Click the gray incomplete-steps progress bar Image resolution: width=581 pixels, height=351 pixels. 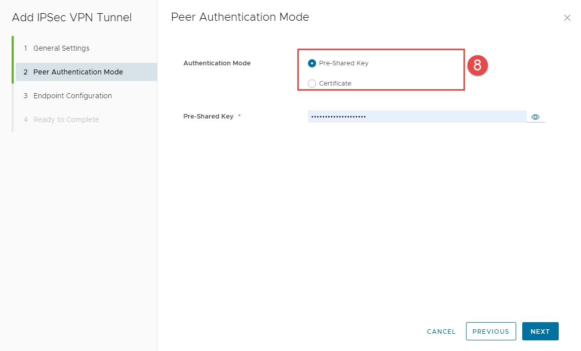tap(13, 107)
